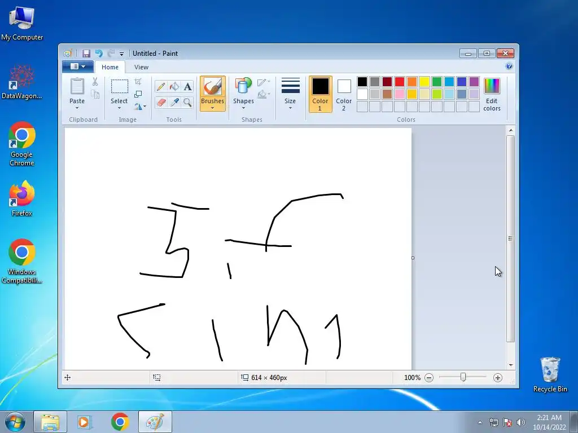
Task: Switch to the Home ribbon tab
Action: (110, 67)
